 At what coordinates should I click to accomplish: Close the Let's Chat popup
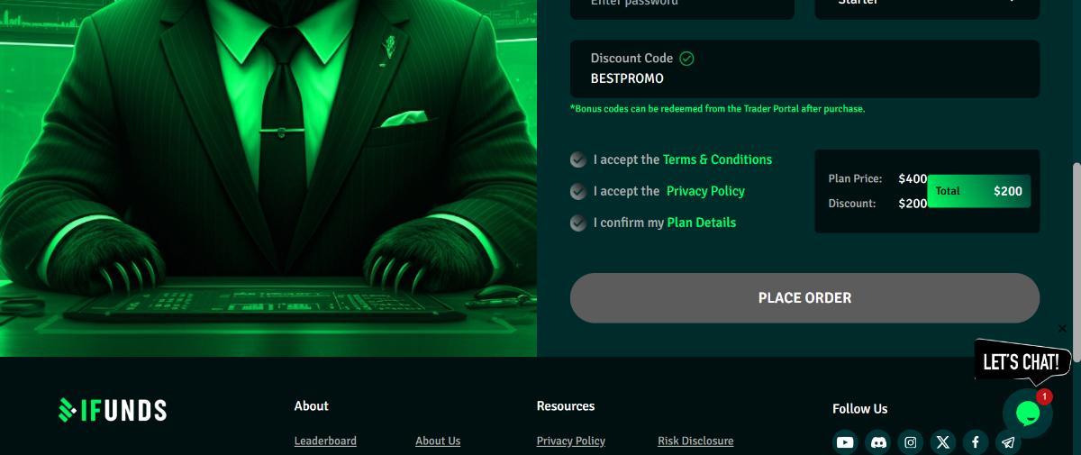(x=1062, y=329)
